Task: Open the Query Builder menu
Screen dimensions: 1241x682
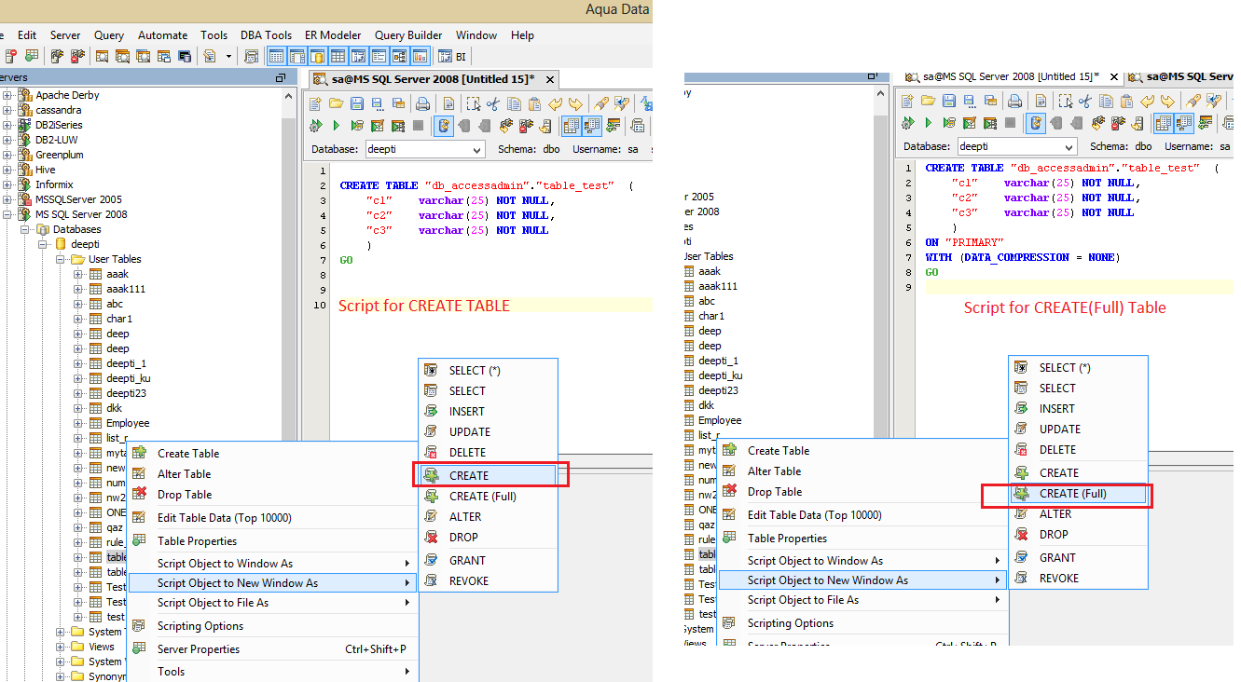Action: click(x=408, y=35)
